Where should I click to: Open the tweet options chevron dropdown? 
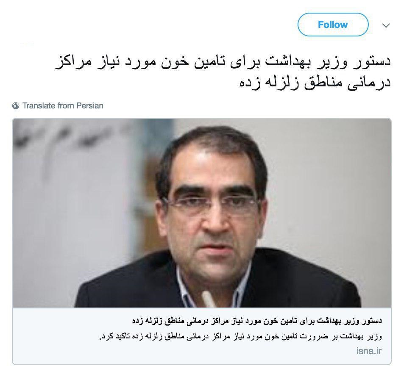tap(386, 25)
